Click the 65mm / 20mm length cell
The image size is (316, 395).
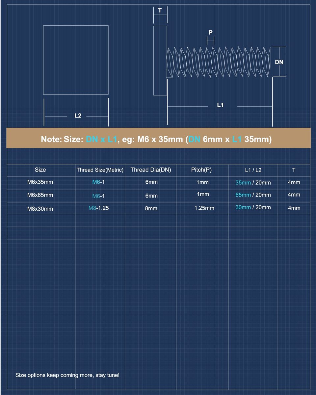click(x=253, y=195)
